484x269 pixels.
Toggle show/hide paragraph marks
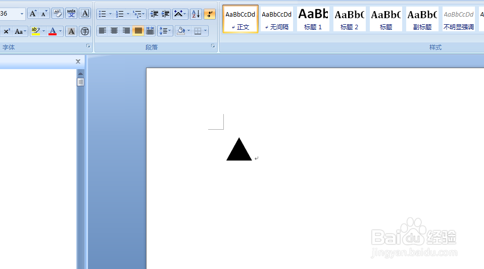[210, 14]
